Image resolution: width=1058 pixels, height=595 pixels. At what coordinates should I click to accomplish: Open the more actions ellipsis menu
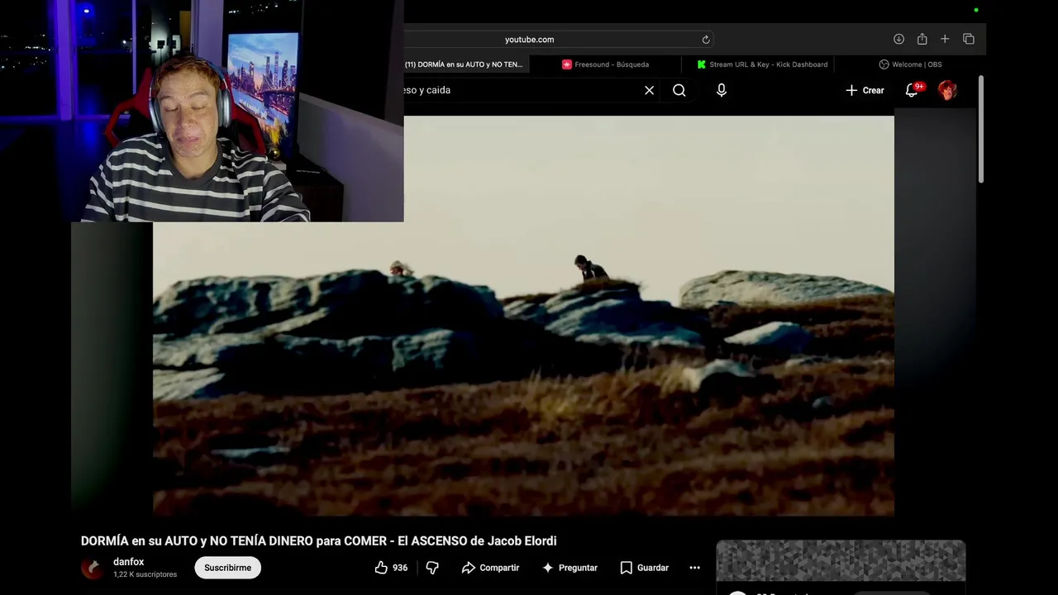[694, 568]
